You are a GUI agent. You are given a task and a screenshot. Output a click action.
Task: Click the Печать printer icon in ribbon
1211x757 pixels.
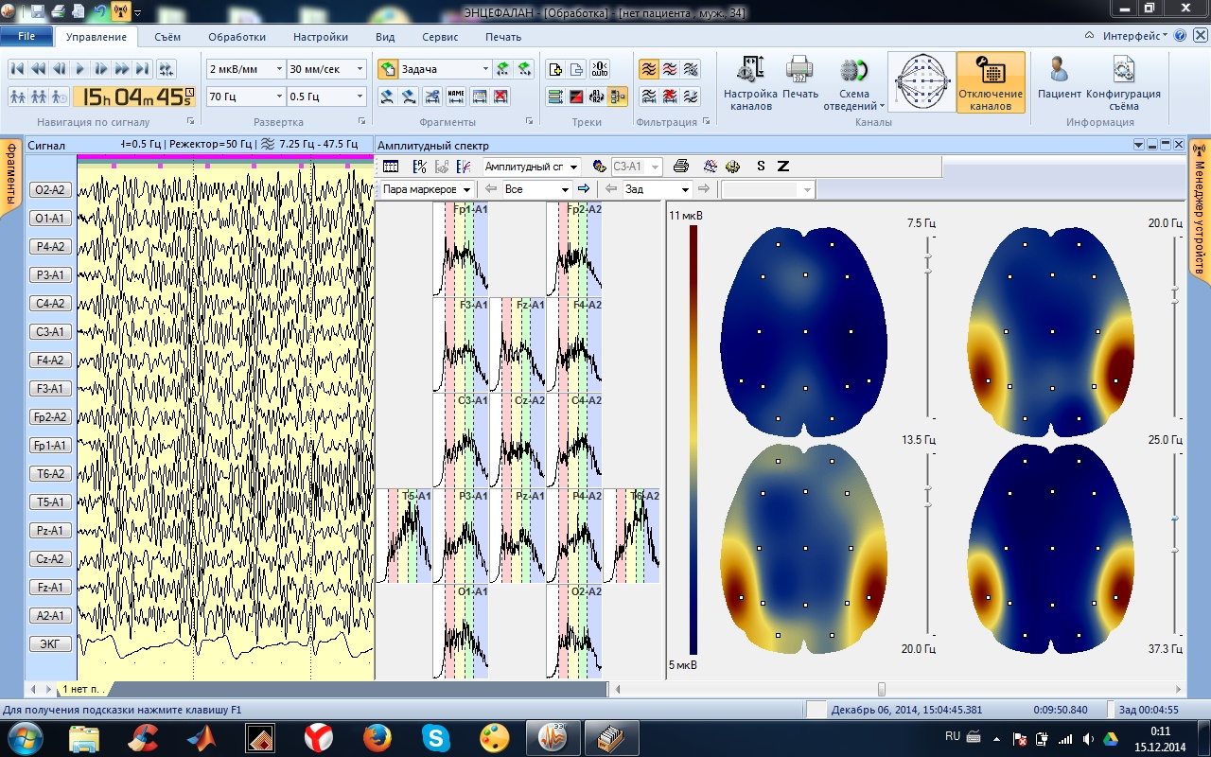coord(800,78)
